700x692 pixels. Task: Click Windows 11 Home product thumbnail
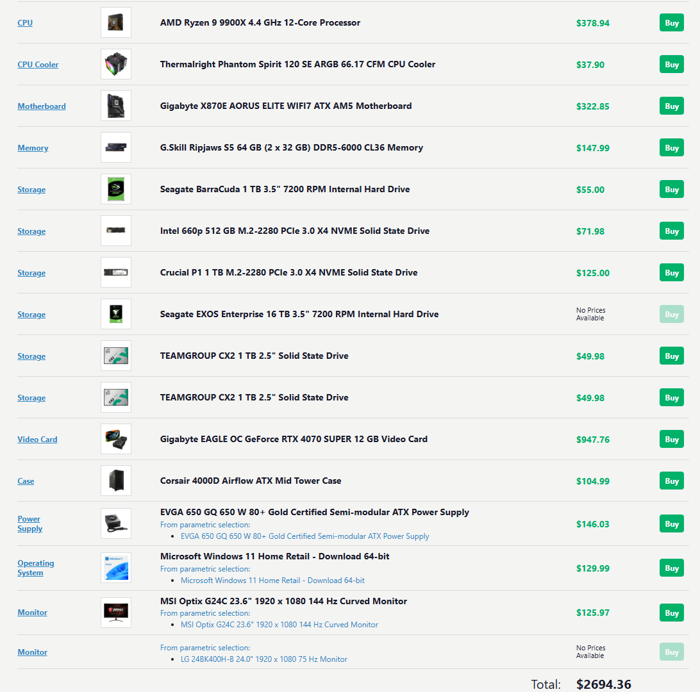[x=116, y=568]
